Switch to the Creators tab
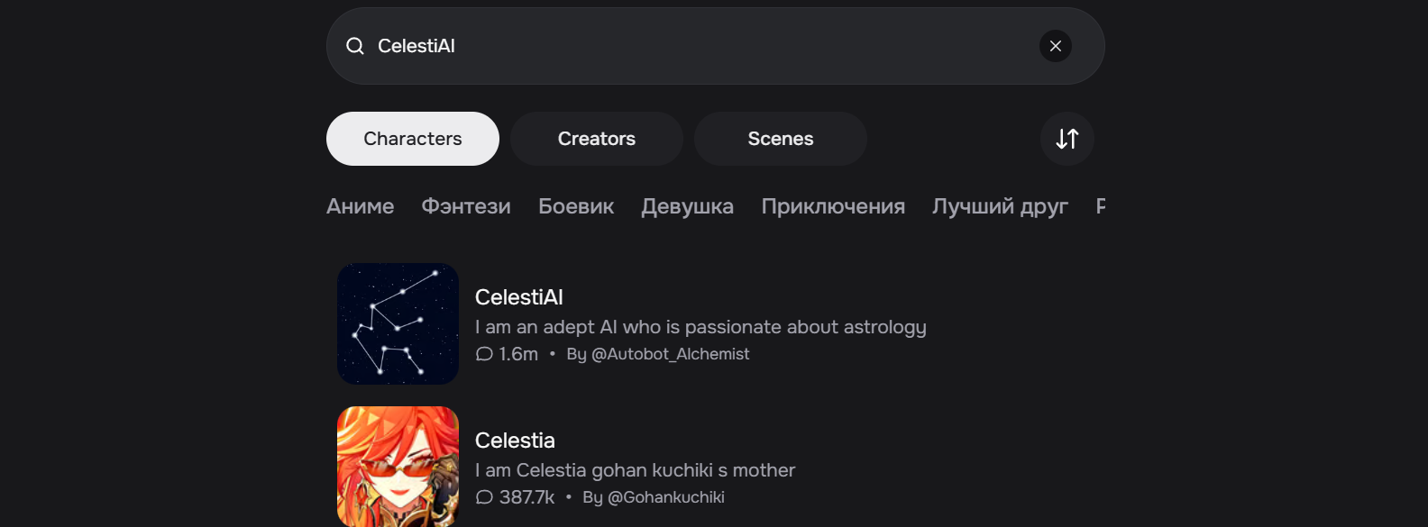This screenshot has width=1428, height=527. (x=597, y=139)
